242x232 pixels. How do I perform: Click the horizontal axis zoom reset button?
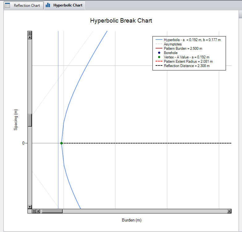point(34,211)
